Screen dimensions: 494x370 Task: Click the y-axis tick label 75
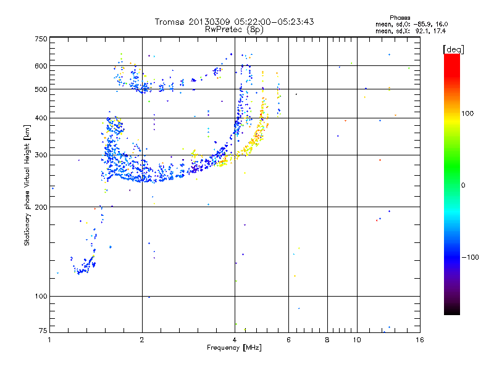pyautogui.click(x=43, y=331)
